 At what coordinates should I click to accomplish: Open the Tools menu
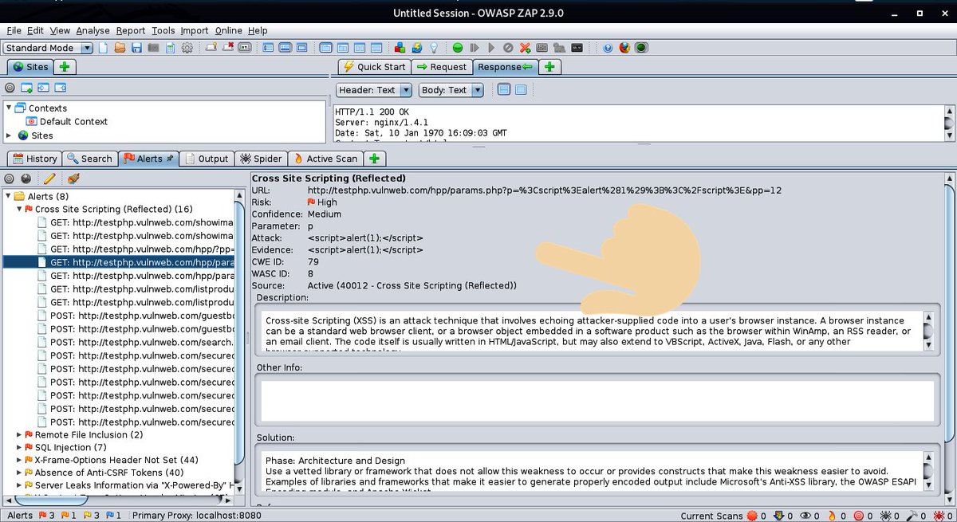pyautogui.click(x=163, y=30)
